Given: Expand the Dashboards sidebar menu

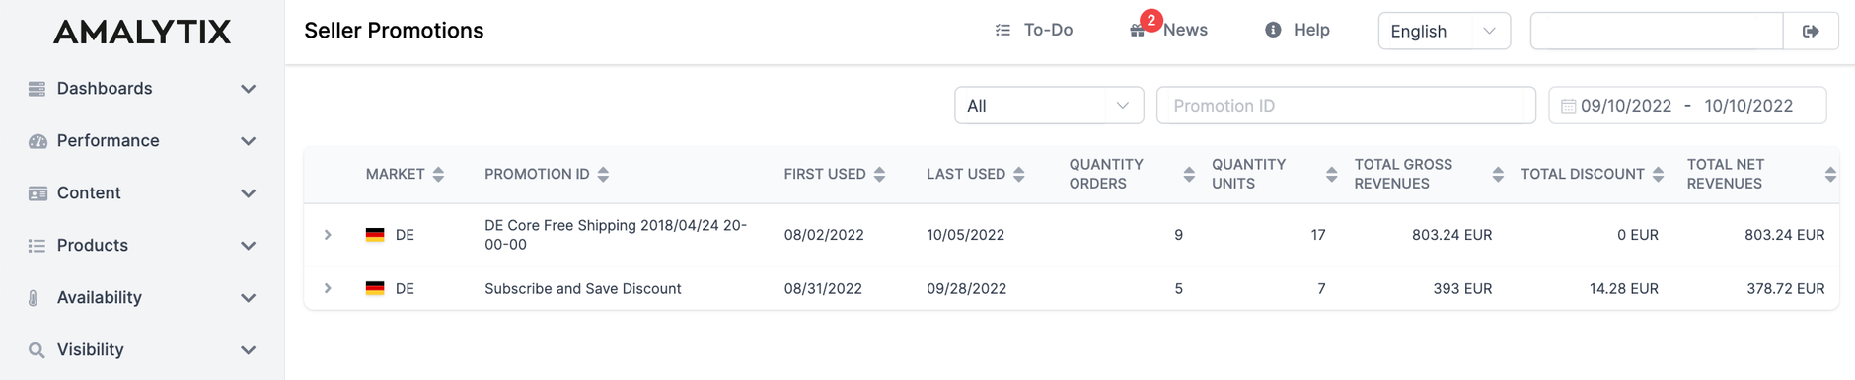Looking at the screenshot, I should [142, 89].
